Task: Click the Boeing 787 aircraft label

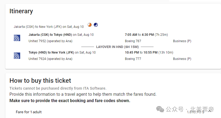Action: pos(133,41)
